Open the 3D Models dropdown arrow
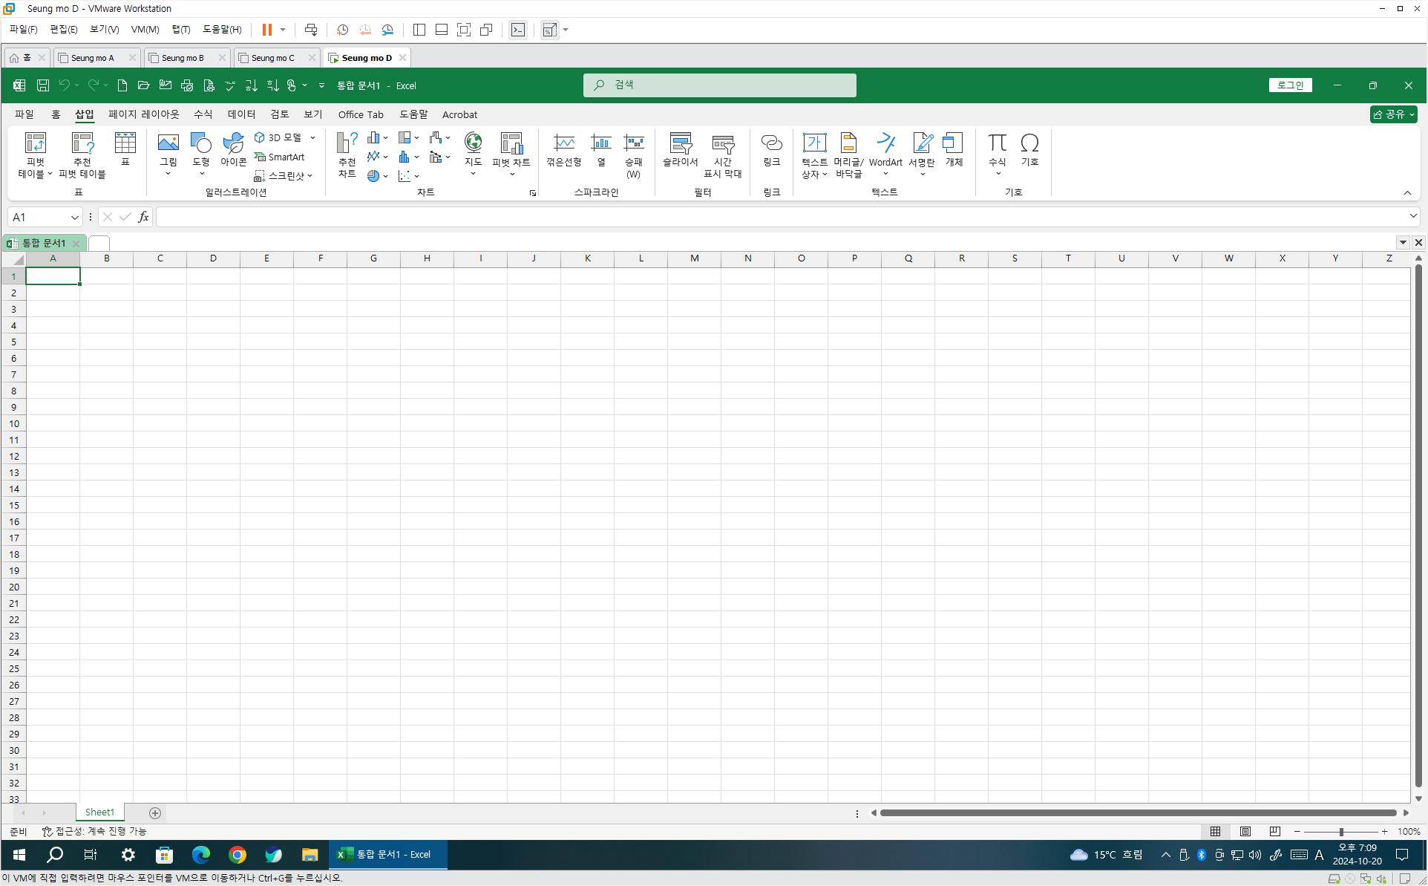This screenshot has height=886, width=1428. click(x=313, y=137)
